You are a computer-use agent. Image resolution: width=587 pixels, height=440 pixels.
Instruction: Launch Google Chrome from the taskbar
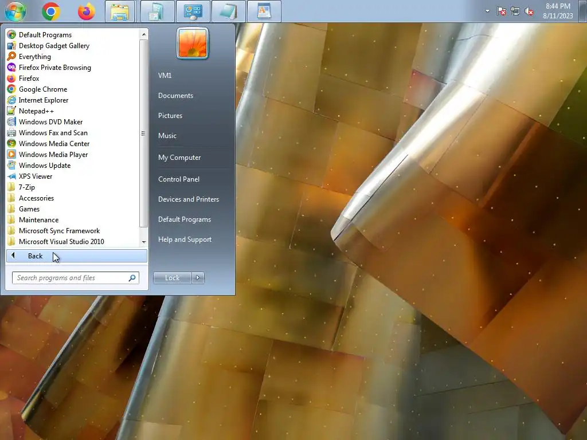[x=51, y=11]
